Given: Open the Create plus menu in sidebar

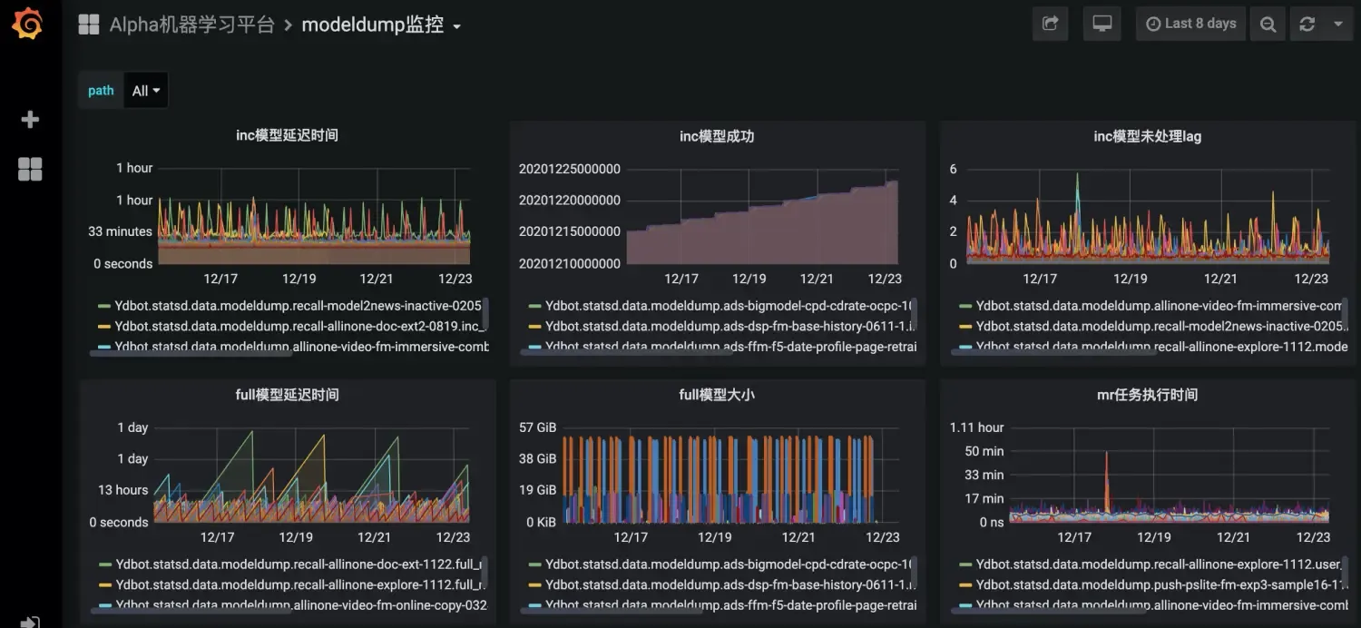Looking at the screenshot, I should pos(30,120).
